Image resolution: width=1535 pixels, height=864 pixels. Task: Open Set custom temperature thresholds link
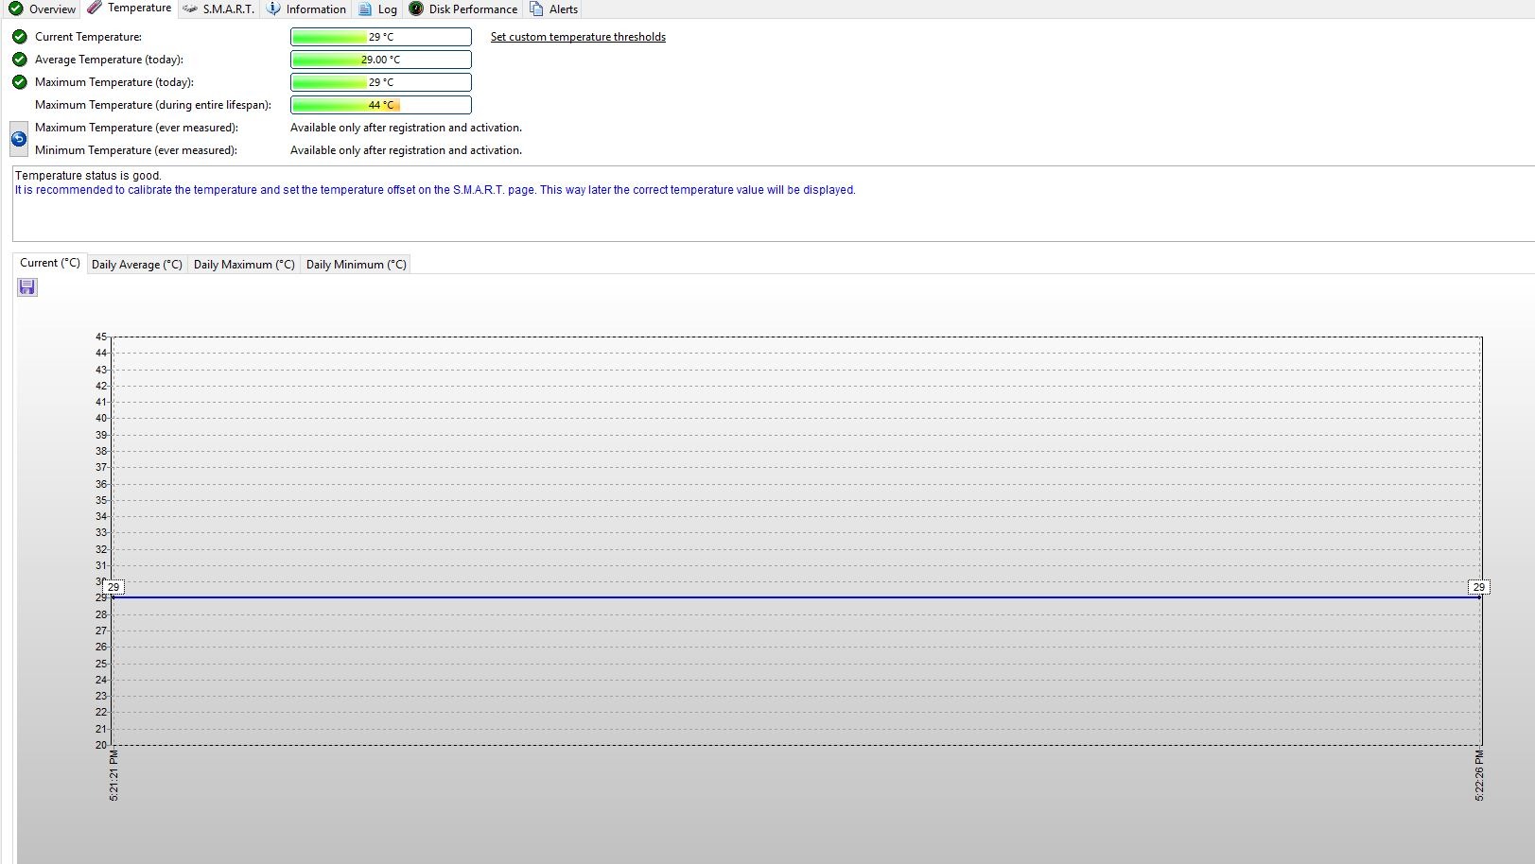click(578, 37)
